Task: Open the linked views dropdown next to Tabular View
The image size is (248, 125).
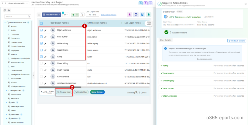Action: (x=66, y=15)
